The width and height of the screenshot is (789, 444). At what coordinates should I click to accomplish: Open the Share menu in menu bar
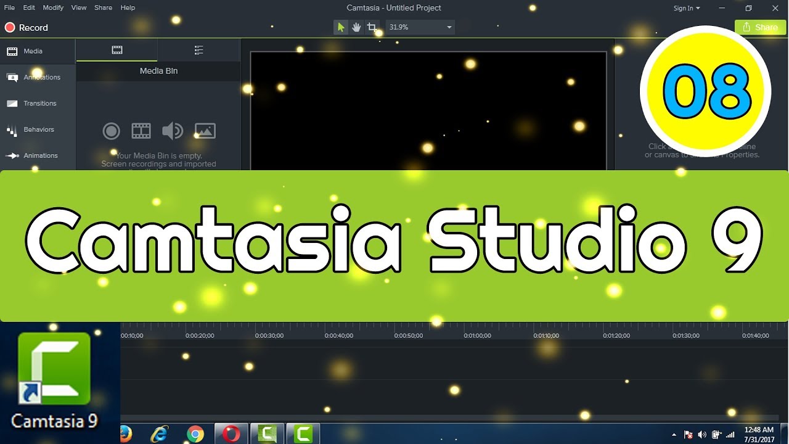coord(103,8)
